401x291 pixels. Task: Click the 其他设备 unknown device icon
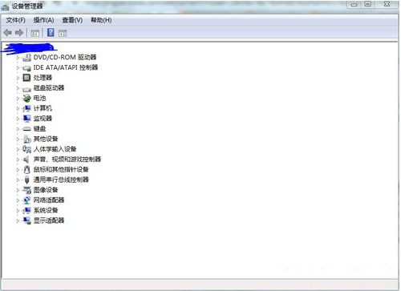tap(26, 139)
